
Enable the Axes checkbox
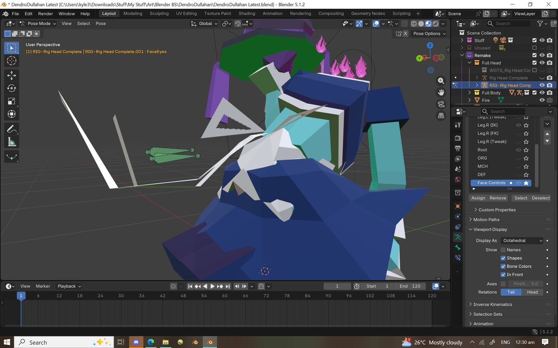tap(503, 284)
